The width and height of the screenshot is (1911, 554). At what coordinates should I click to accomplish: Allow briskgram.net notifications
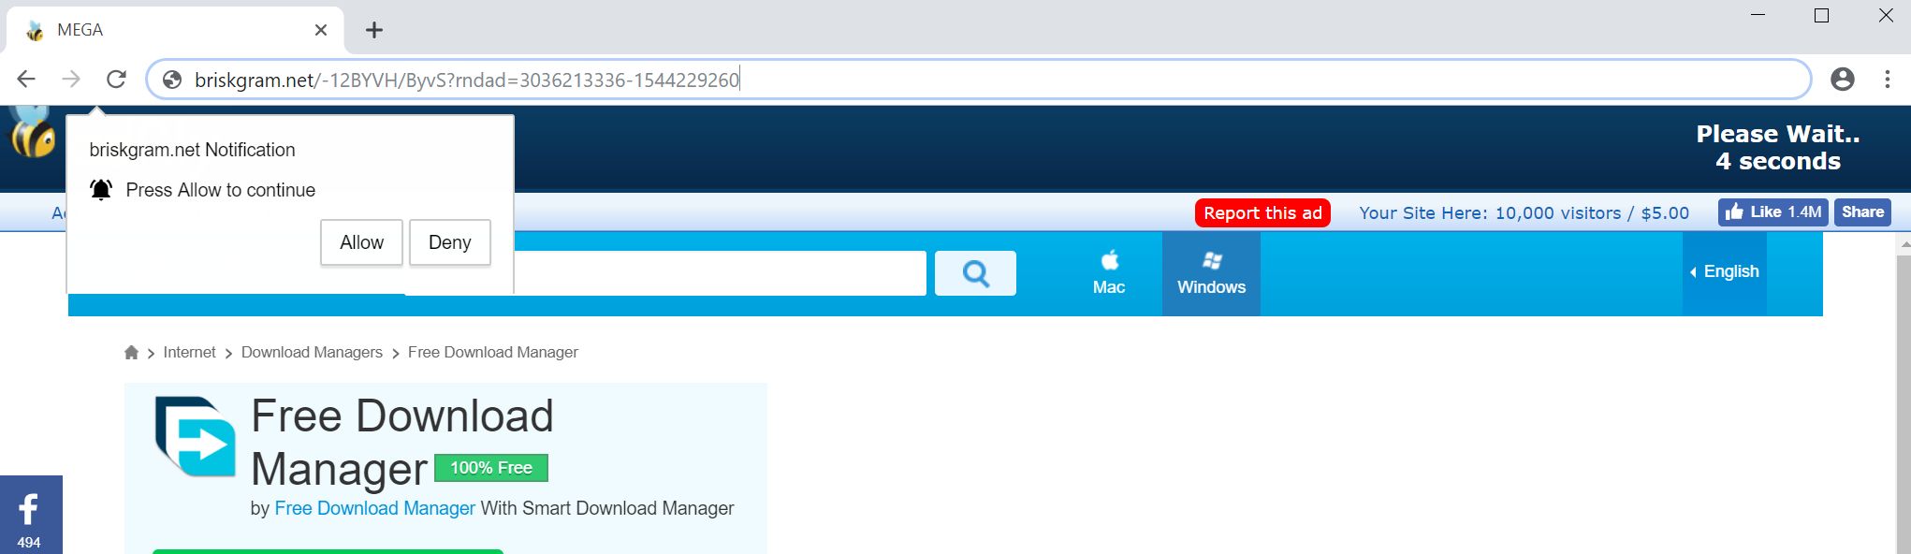(x=361, y=242)
